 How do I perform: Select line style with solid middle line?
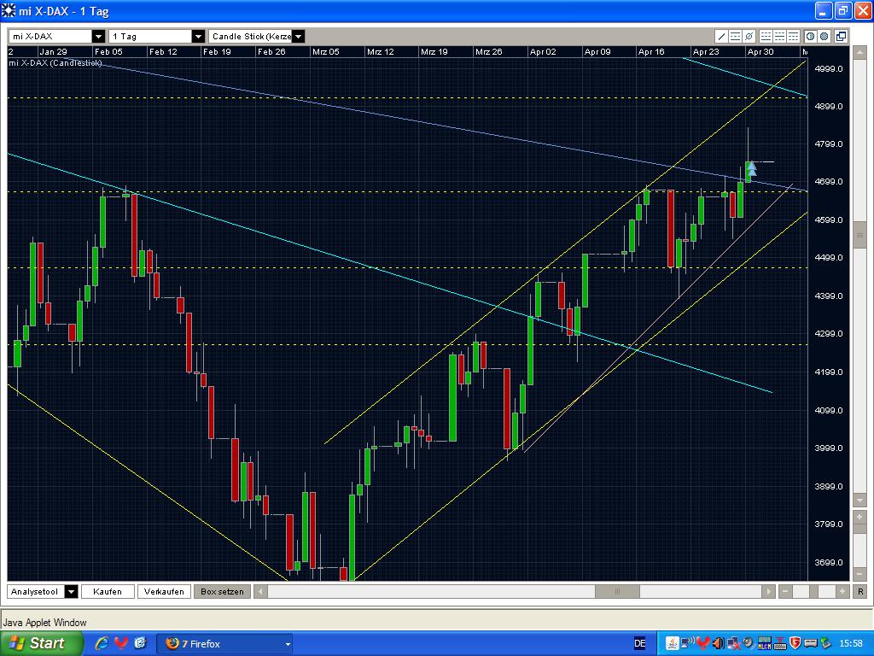(780, 37)
